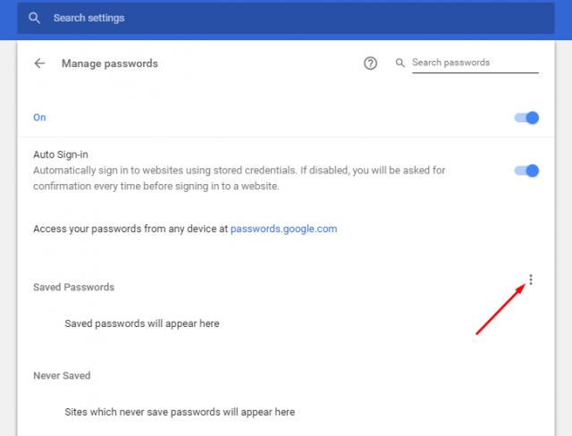Turn off the password saving On switch
The image size is (572, 436).
(x=527, y=117)
